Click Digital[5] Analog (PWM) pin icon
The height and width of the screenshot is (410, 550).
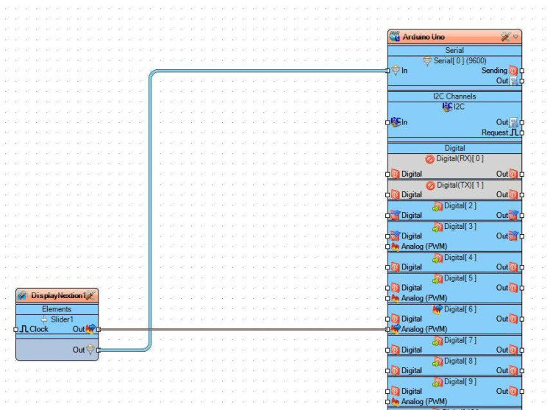click(x=396, y=298)
